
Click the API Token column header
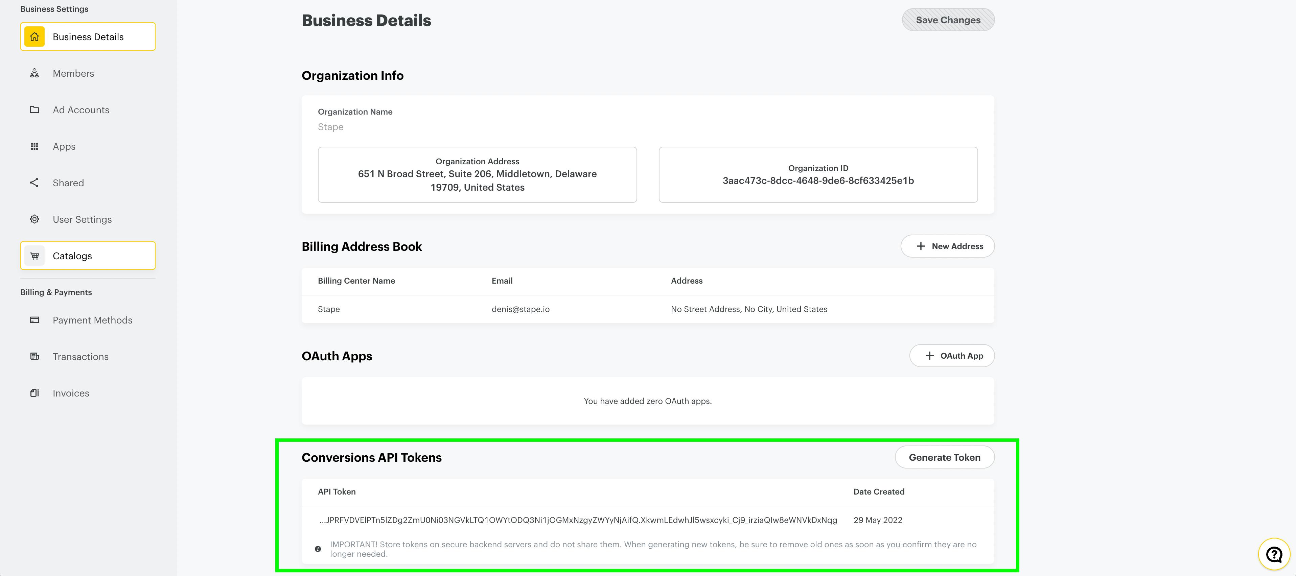pos(337,491)
